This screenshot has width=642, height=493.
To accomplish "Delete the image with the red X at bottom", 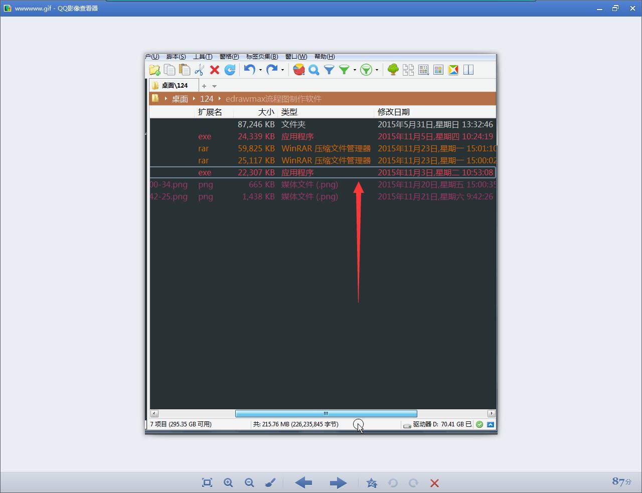I will coord(434,483).
